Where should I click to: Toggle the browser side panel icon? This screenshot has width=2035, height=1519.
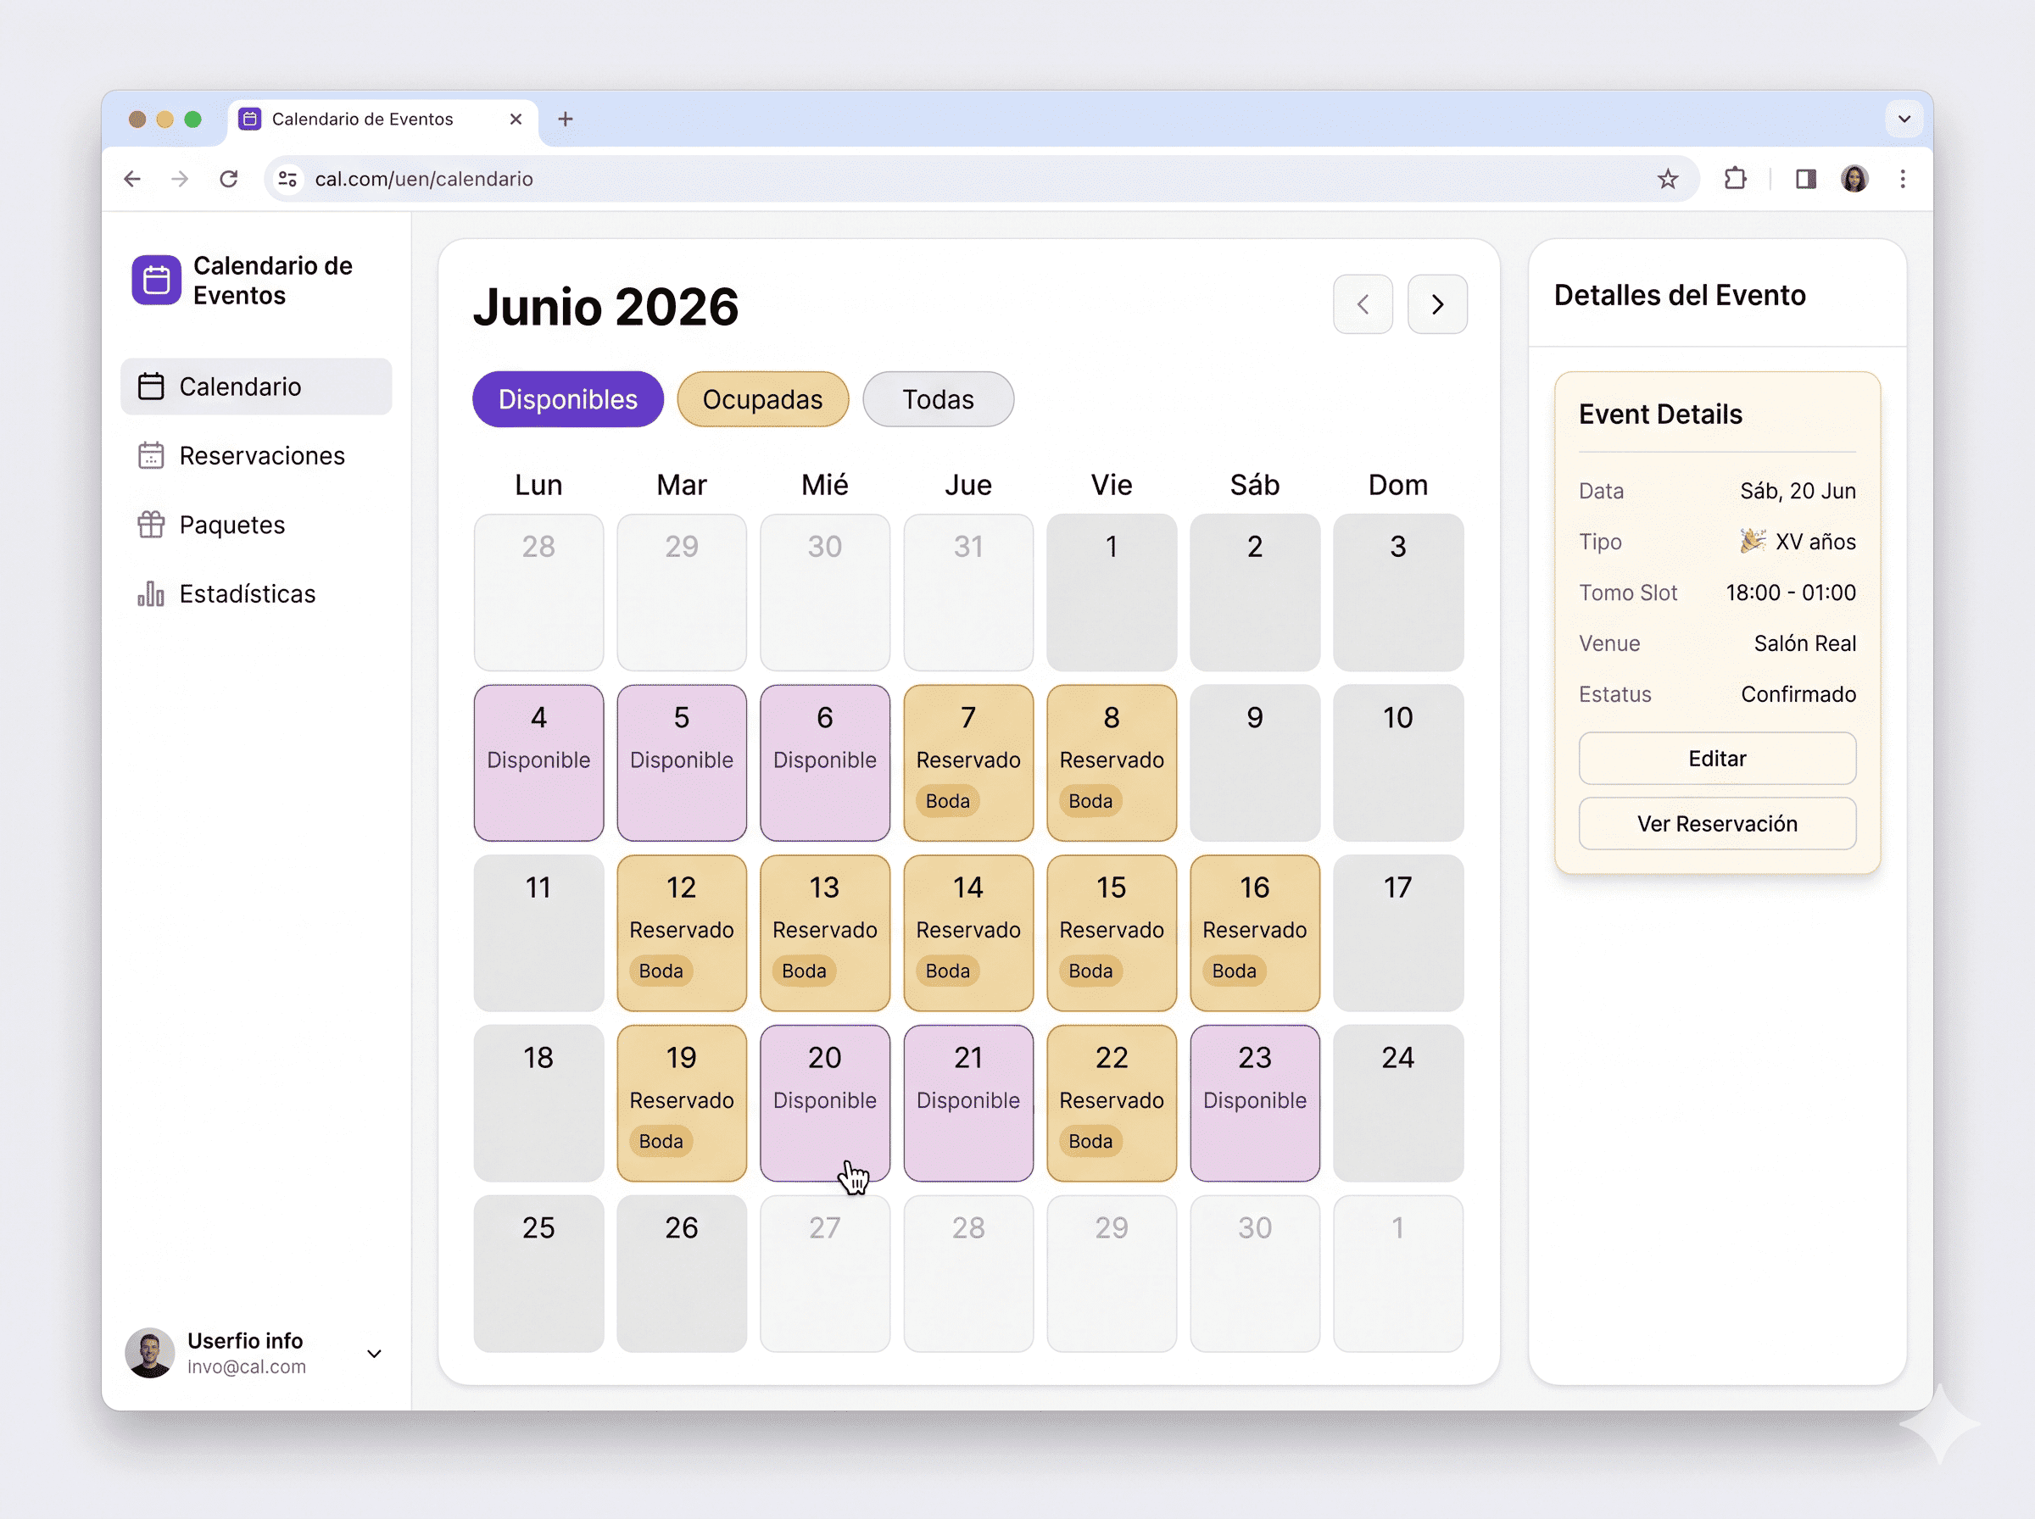tap(1806, 178)
